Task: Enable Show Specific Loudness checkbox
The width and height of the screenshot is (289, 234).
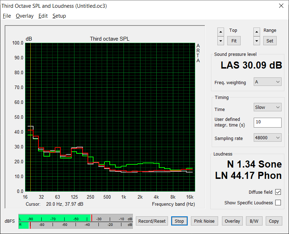Action: point(278,203)
